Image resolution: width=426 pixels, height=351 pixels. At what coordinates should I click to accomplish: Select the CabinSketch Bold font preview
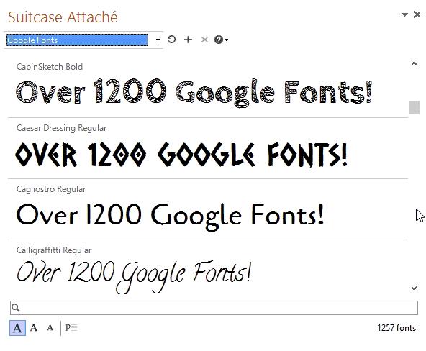(x=208, y=87)
